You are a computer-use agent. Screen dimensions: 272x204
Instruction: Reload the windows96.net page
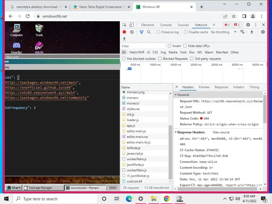tap(28, 16)
